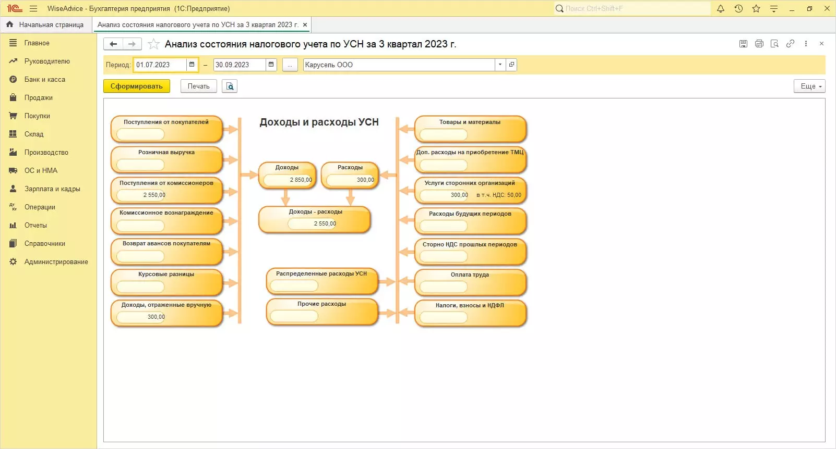Go back with the left arrow
The image size is (836, 449).
tap(113, 44)
